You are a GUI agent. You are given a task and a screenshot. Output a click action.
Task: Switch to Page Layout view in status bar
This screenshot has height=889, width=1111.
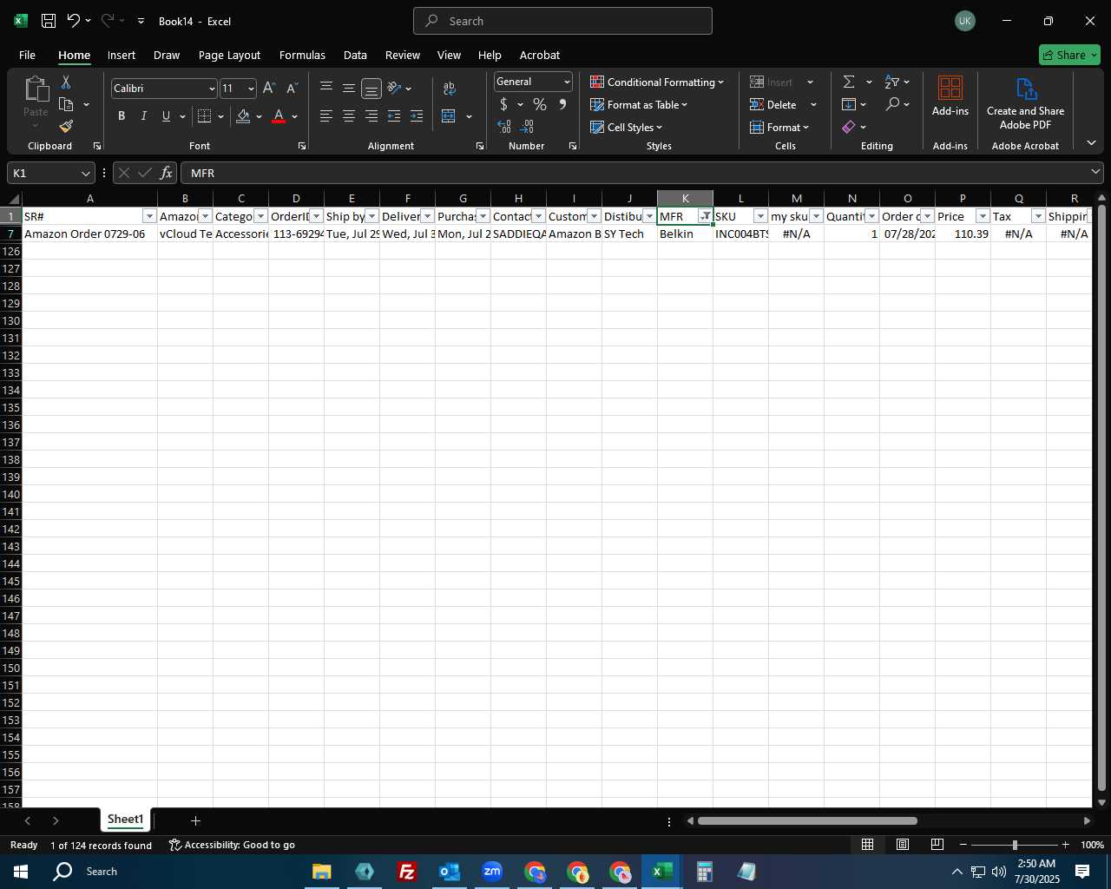click(x=903, y=845)
